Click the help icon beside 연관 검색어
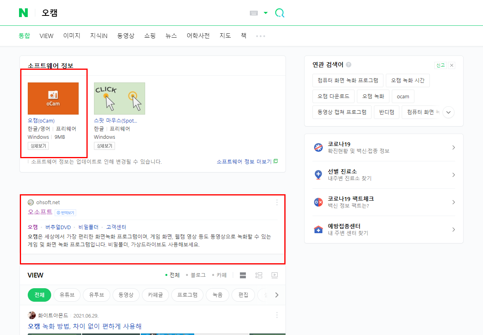Image resolution: width=483 pixels, height=335 pixels. [x=349, y=65]
